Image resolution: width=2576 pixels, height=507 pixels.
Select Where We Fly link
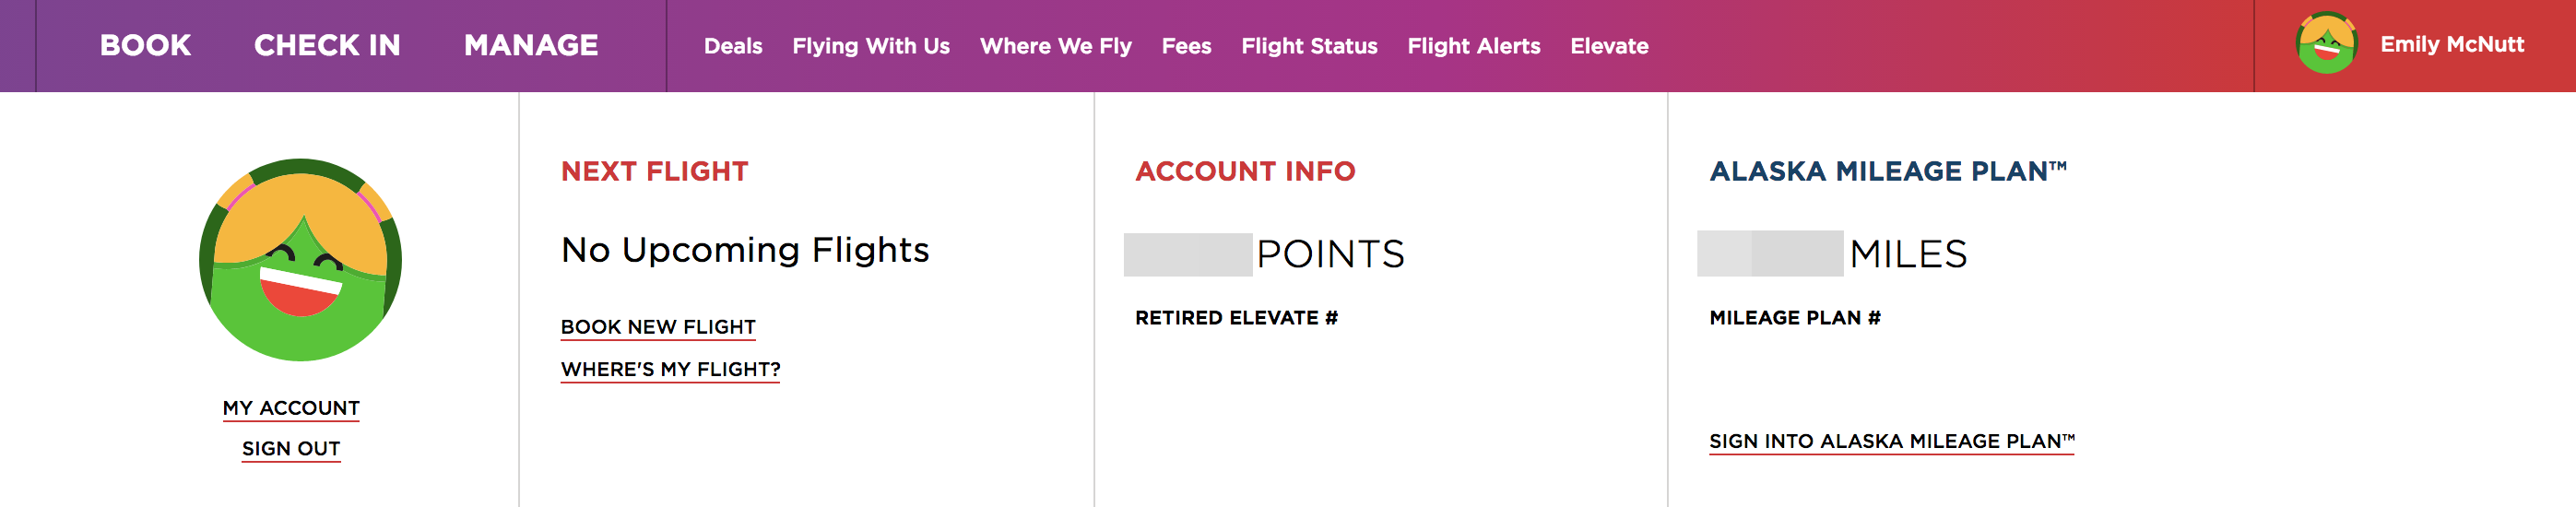click(x=1055, y=46)
